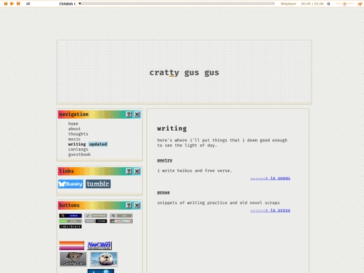Click the poetry heading
This screenshot has height=273, width=364.
(164, 160)
